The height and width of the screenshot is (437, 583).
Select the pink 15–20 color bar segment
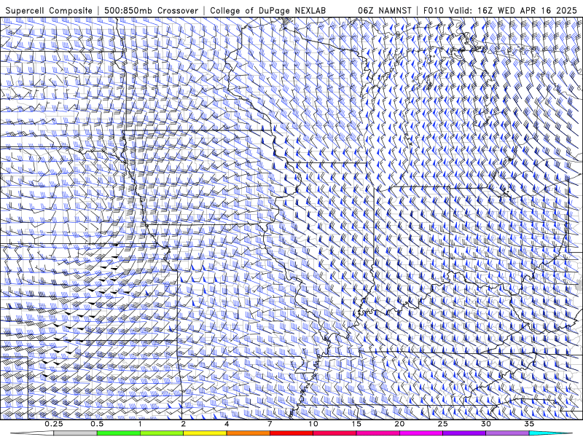[377, 433]
